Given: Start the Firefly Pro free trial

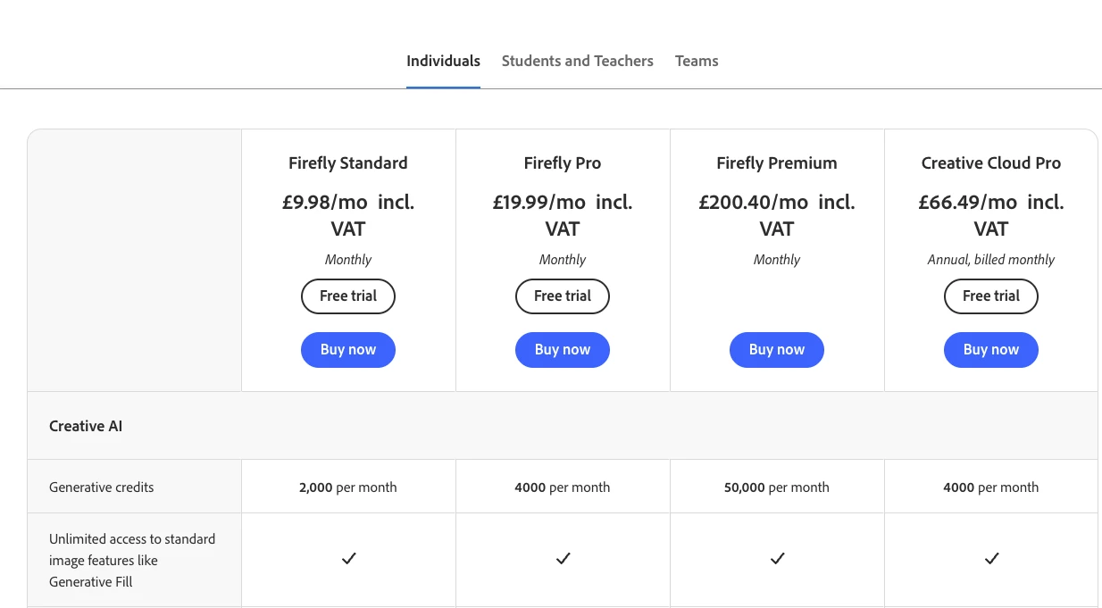Looking at the screenshot, I should click(x=563, y=296).
